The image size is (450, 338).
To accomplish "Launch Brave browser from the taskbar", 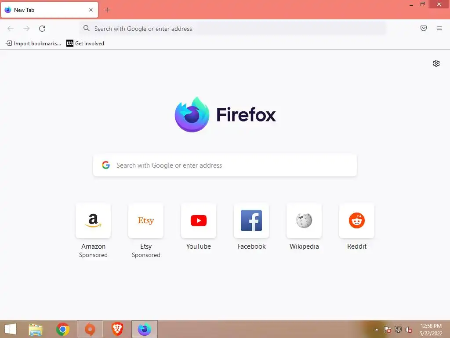I will click(117, 329).
